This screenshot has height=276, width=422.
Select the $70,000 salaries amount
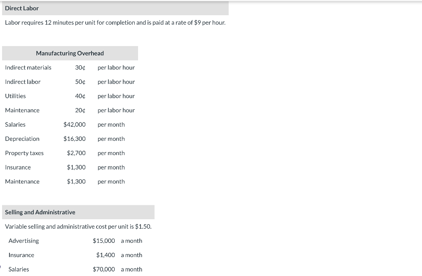103,269
